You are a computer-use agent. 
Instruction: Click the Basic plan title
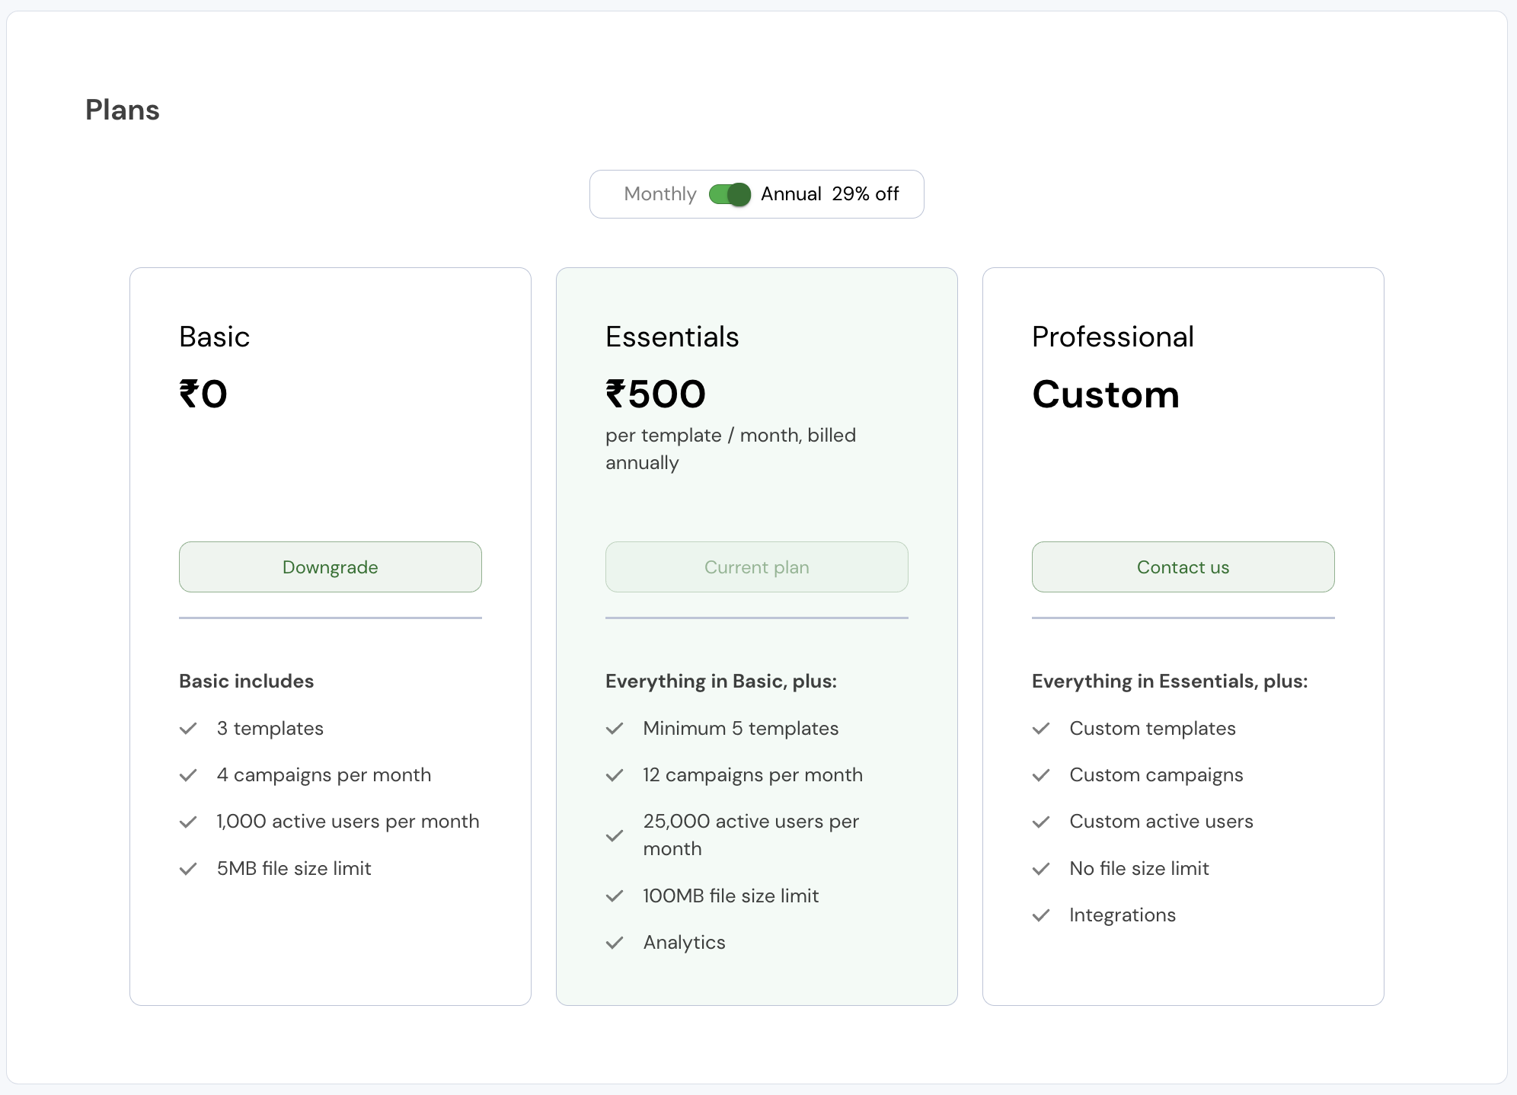[x=214, y=337]
